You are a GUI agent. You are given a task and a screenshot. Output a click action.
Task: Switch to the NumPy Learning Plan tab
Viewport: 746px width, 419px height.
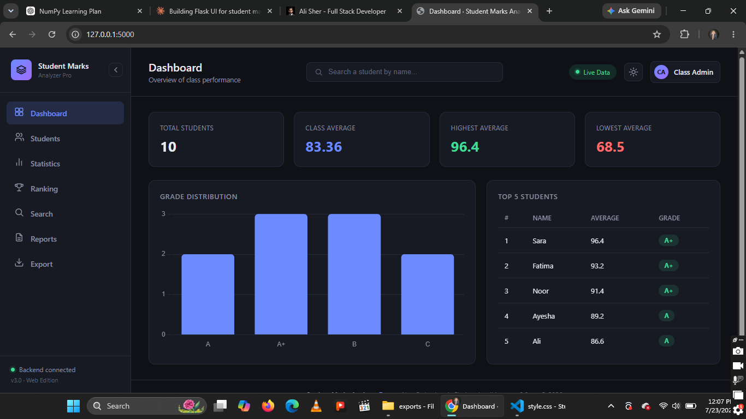point(85,11)
